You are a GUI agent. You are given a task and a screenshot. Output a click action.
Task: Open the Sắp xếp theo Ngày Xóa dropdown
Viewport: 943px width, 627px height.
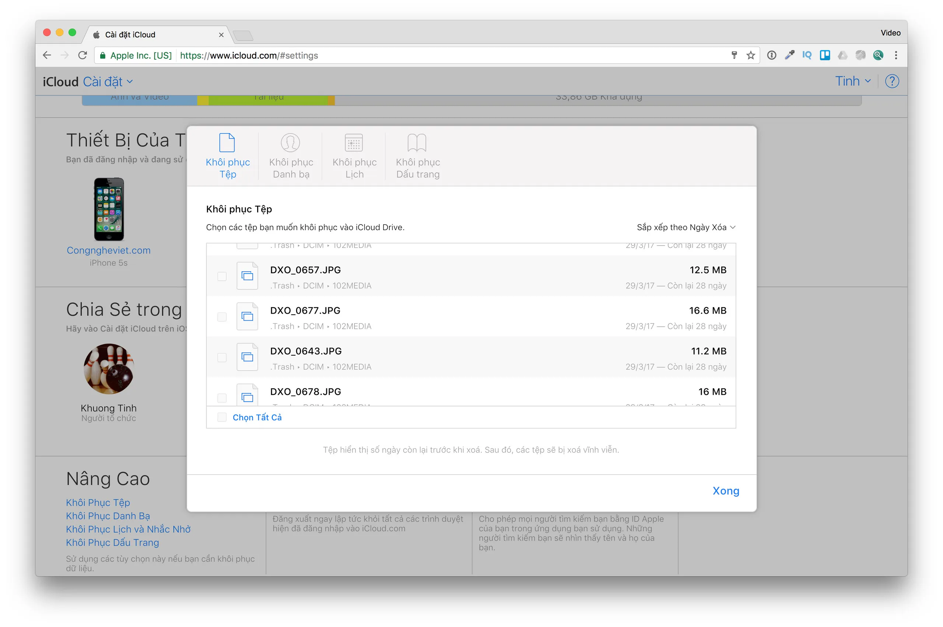686,227
